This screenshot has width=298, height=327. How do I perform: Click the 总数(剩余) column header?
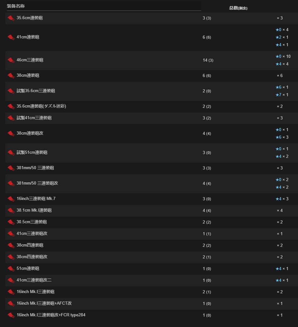238,8
